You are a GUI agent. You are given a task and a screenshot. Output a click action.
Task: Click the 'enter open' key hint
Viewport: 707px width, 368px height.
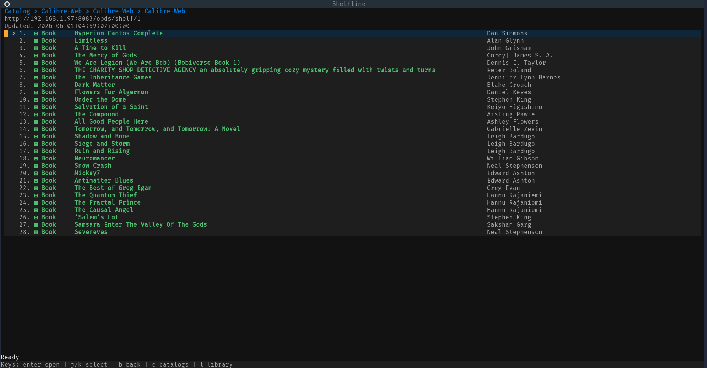click(x=41, y=364)
